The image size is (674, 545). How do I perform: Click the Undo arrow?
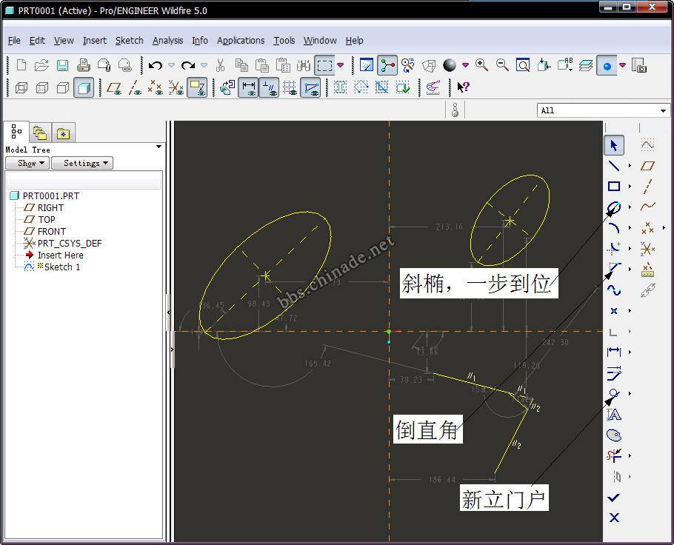pyautogui.click(x=156, y=65)
